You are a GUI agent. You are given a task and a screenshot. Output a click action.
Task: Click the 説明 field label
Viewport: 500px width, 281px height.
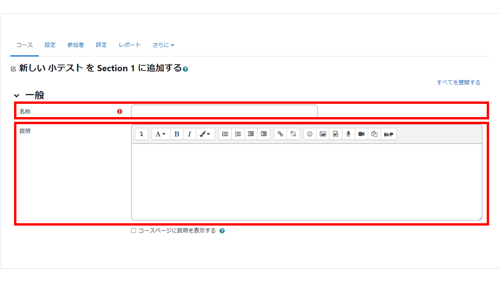25,131
